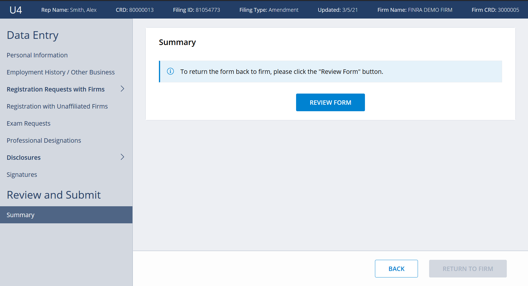This screenshot has width=528, height=286.
Task: Click the Data Entry heading
Action: [x=33, y=35]
